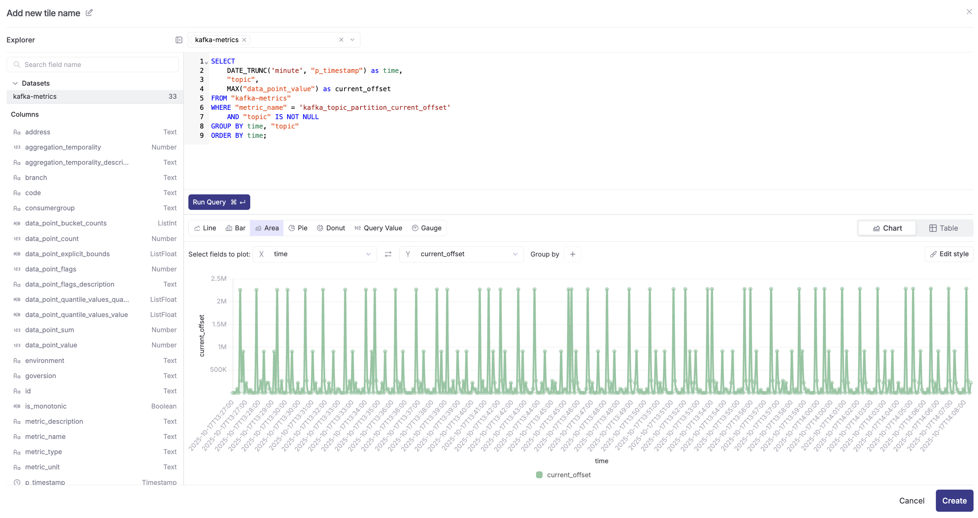
Task: Choose the Donut chart type
Action: (331, 228)
